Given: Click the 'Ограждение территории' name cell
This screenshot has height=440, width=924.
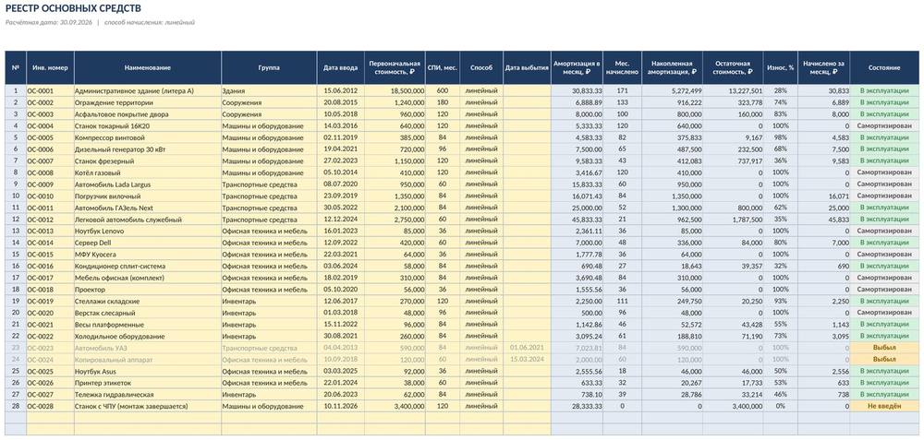Looking at the screenshot, I should click(x=147, y=102).
